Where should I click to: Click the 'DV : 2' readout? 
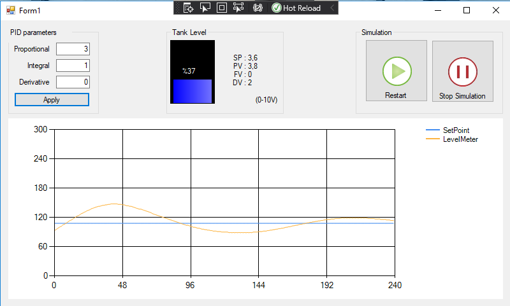click(242, 83)
